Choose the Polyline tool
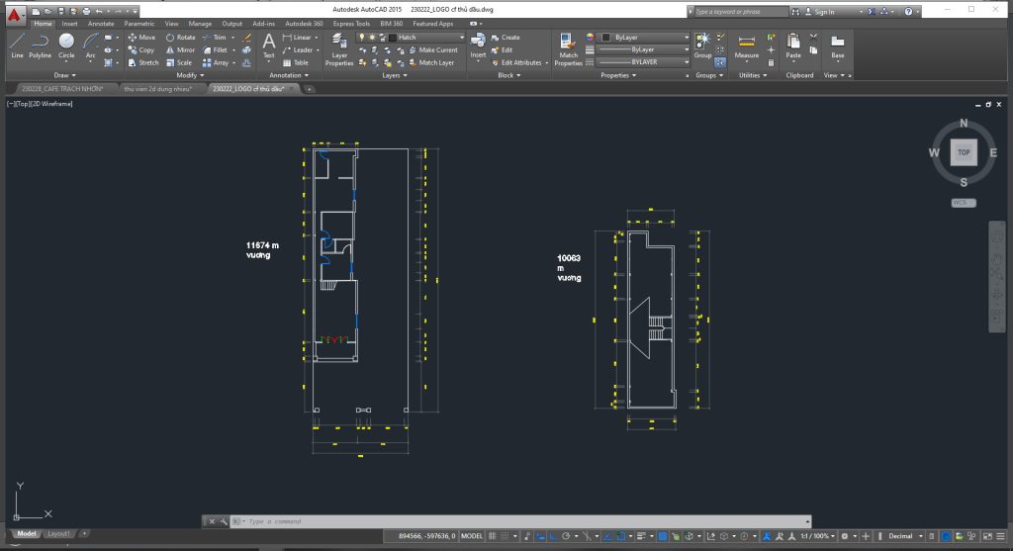 [x=40, y=46]
